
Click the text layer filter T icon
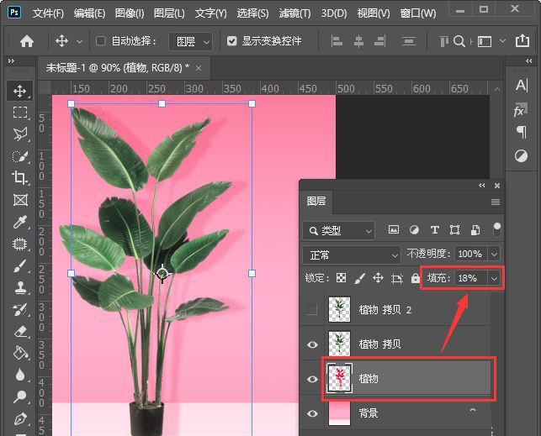pyautogui.click(x=434, y=230)
